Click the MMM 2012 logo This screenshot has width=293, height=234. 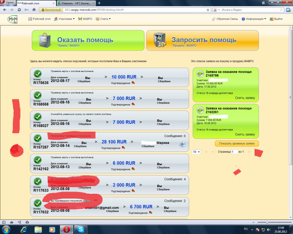click(x=12, y=19)
